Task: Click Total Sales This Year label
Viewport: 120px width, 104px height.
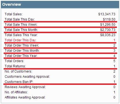Action: point(21,35)
